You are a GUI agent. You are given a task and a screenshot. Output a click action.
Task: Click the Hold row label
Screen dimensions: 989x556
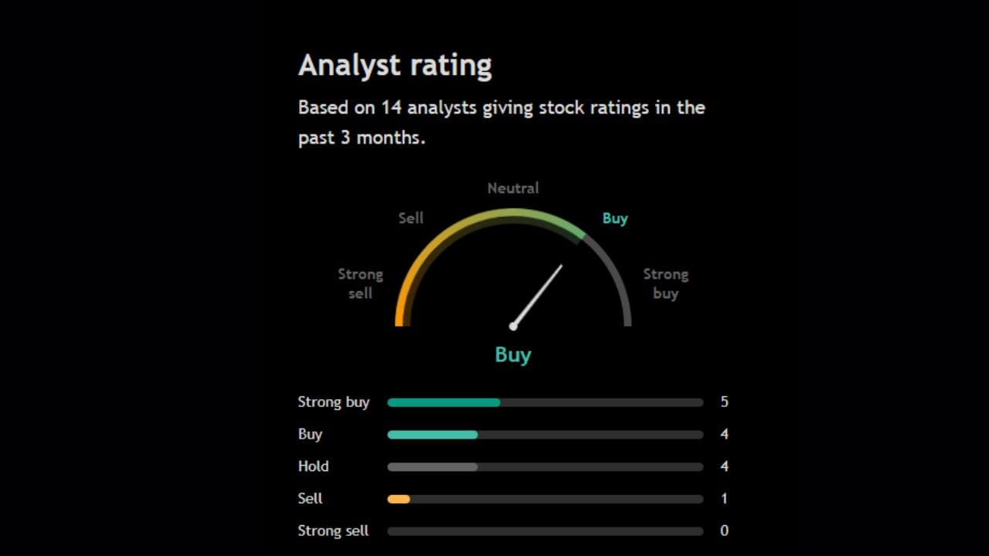[313, 466]
